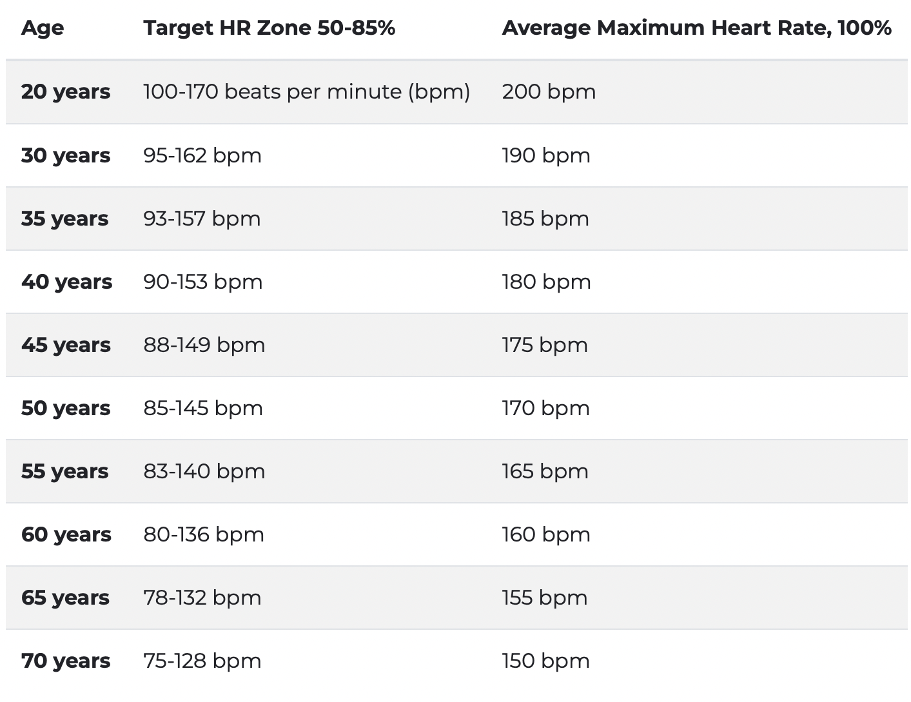Click the 185 bpm cell
This screenshot has height=702, width=911.
[545, 219]
